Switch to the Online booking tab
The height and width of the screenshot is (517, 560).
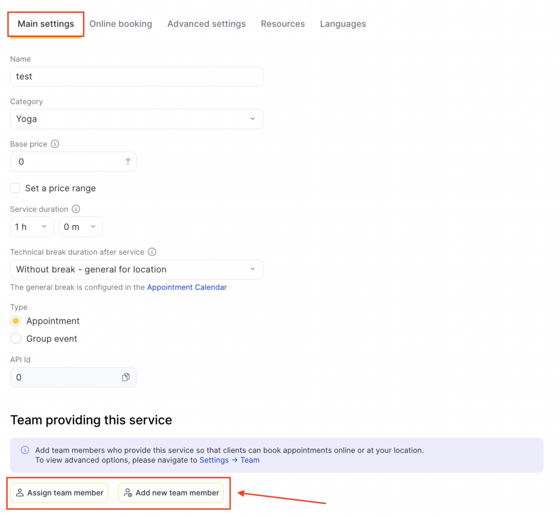pos(120,24)
